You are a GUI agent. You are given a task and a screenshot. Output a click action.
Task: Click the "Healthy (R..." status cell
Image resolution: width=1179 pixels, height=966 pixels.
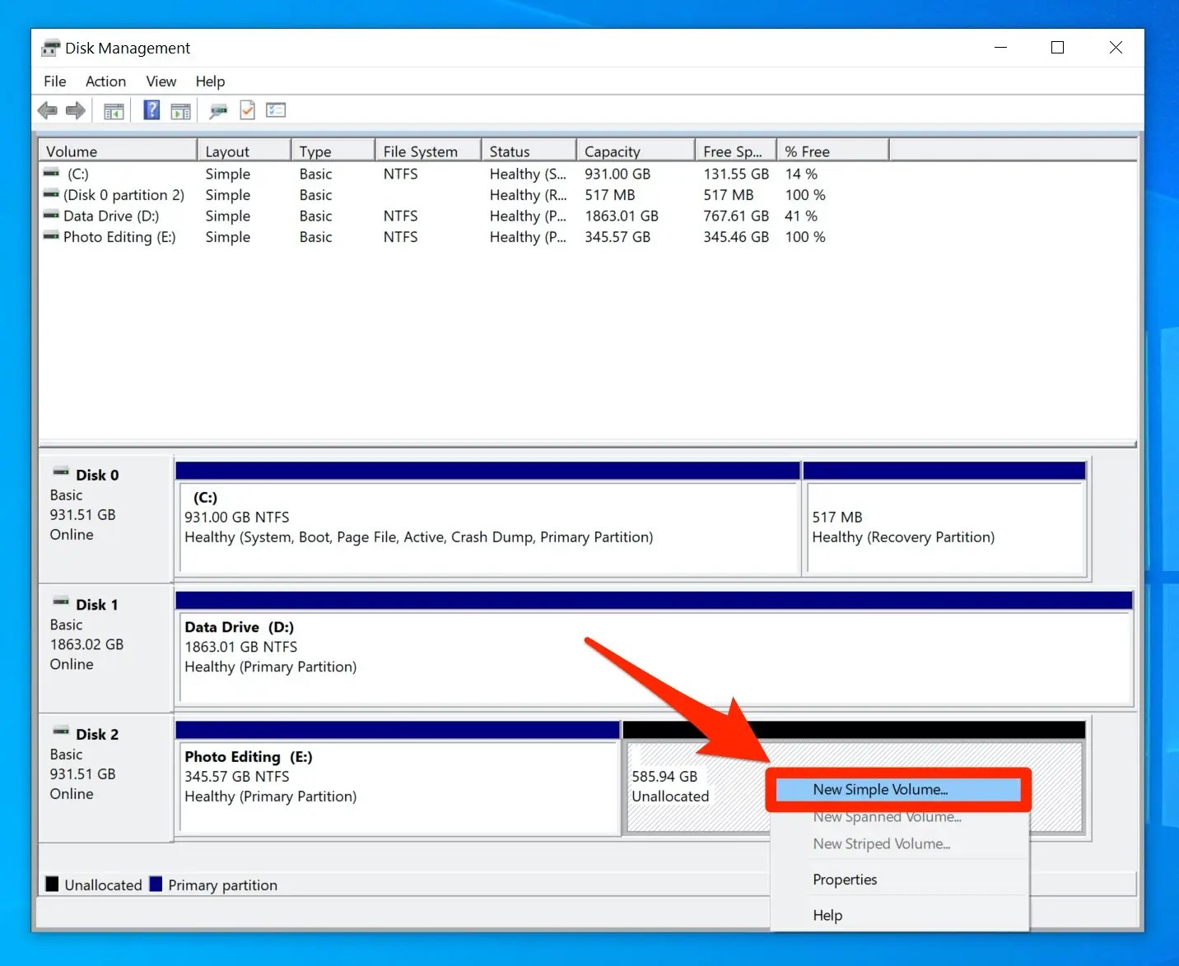click(528, 195)
